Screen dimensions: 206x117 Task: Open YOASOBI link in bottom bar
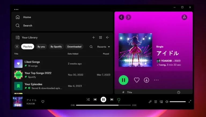(31, 104)
